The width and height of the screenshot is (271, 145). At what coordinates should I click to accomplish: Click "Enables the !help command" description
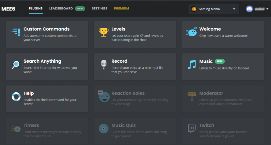click(x=50, y=102)
